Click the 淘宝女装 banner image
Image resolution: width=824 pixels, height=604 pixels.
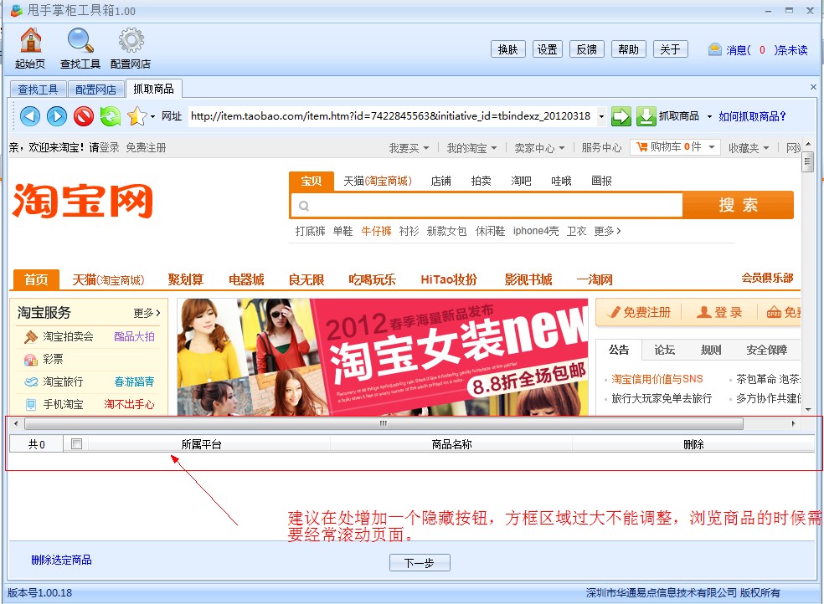click(383, 357)
